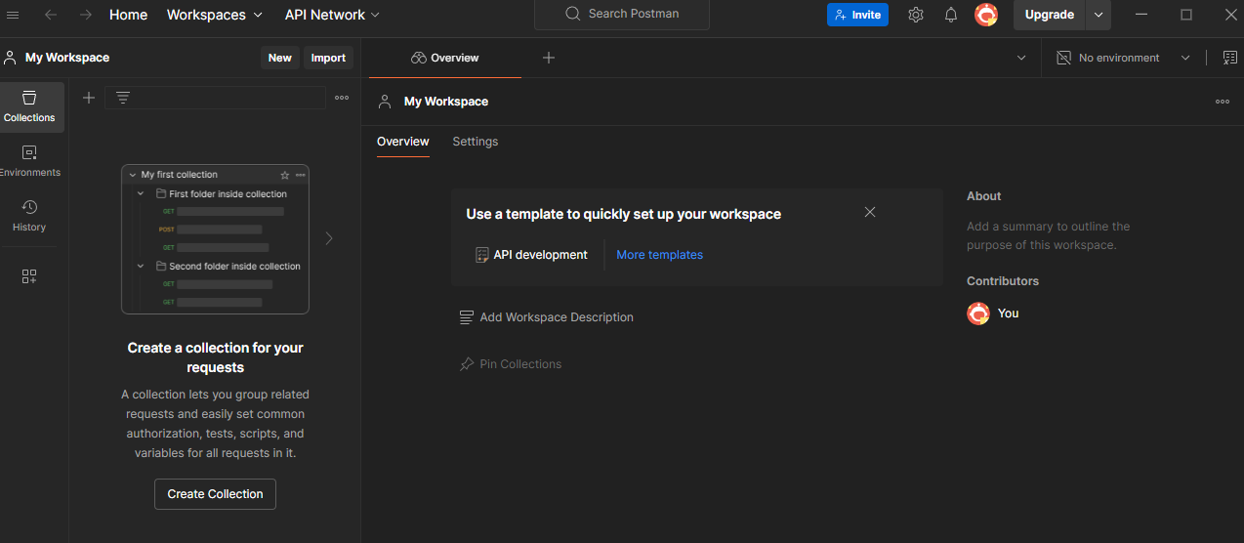Viewport: 1244px width, 543px height.
Task: Expand the arrow next to Upgrade
Action: [1099, 15]
